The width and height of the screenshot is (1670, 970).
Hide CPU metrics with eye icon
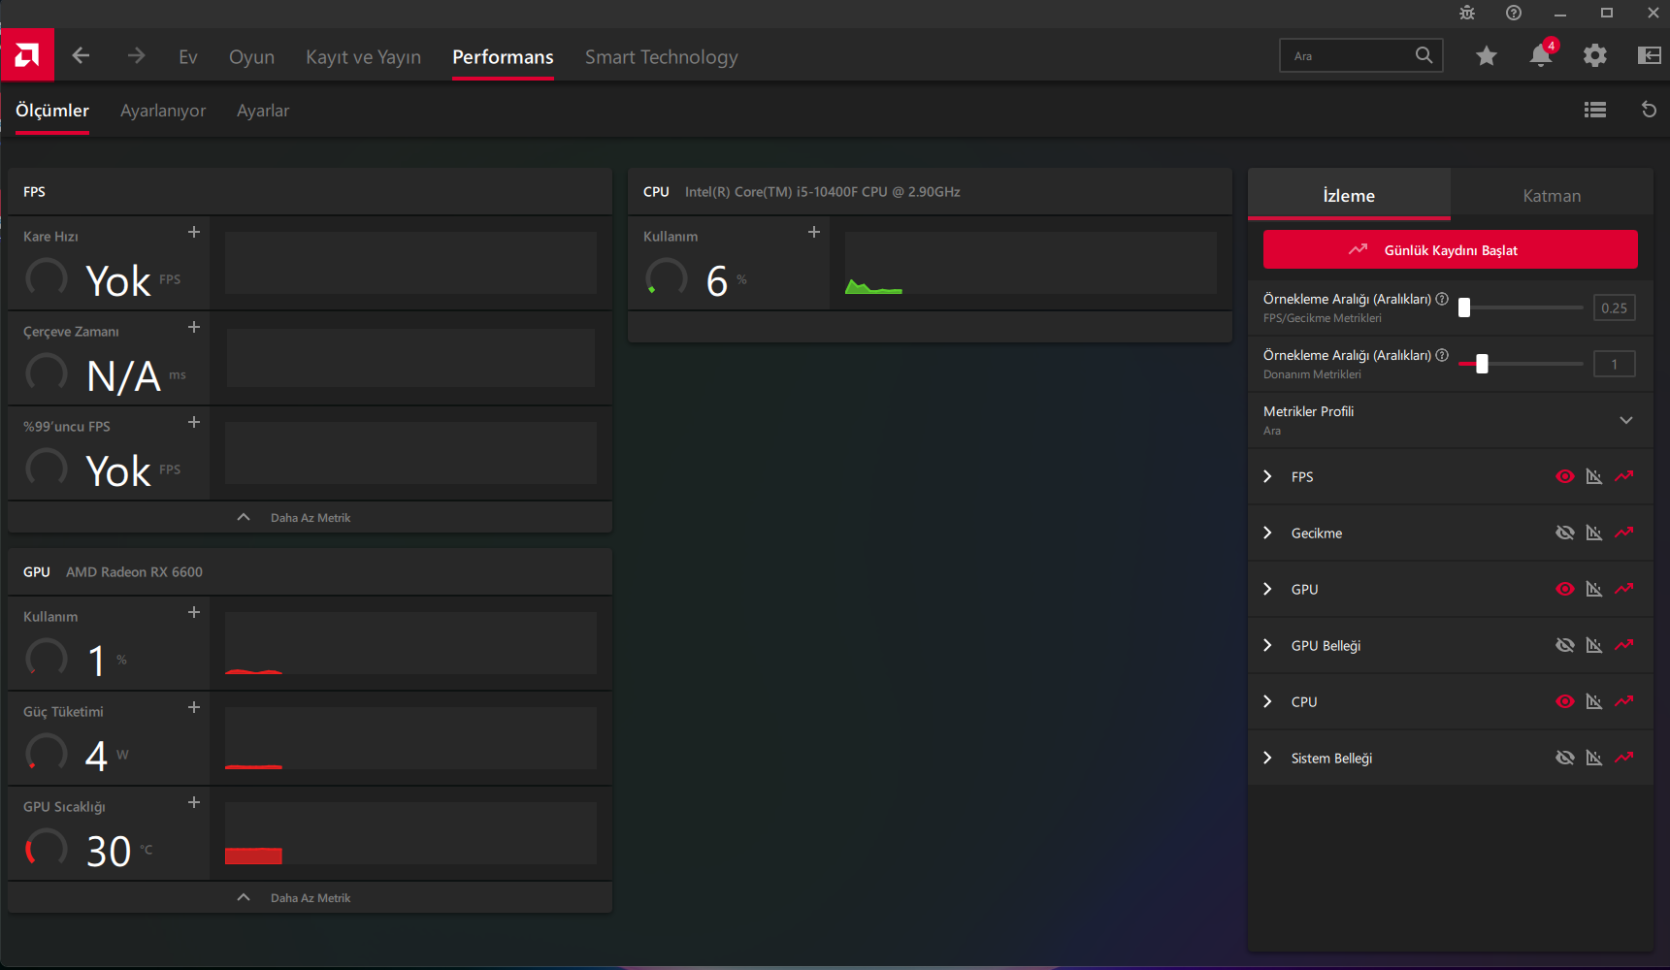[1565, 701]
